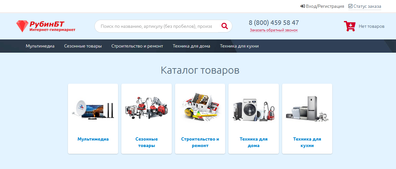
Task: Click Заказать обратный звонок link
Action: coord(274,30)
